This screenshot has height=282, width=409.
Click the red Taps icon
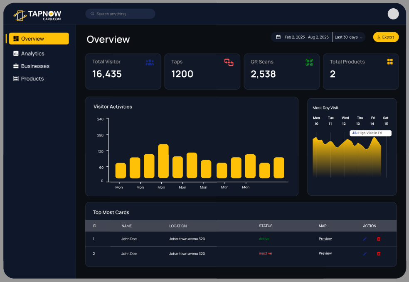coord(229,62)
